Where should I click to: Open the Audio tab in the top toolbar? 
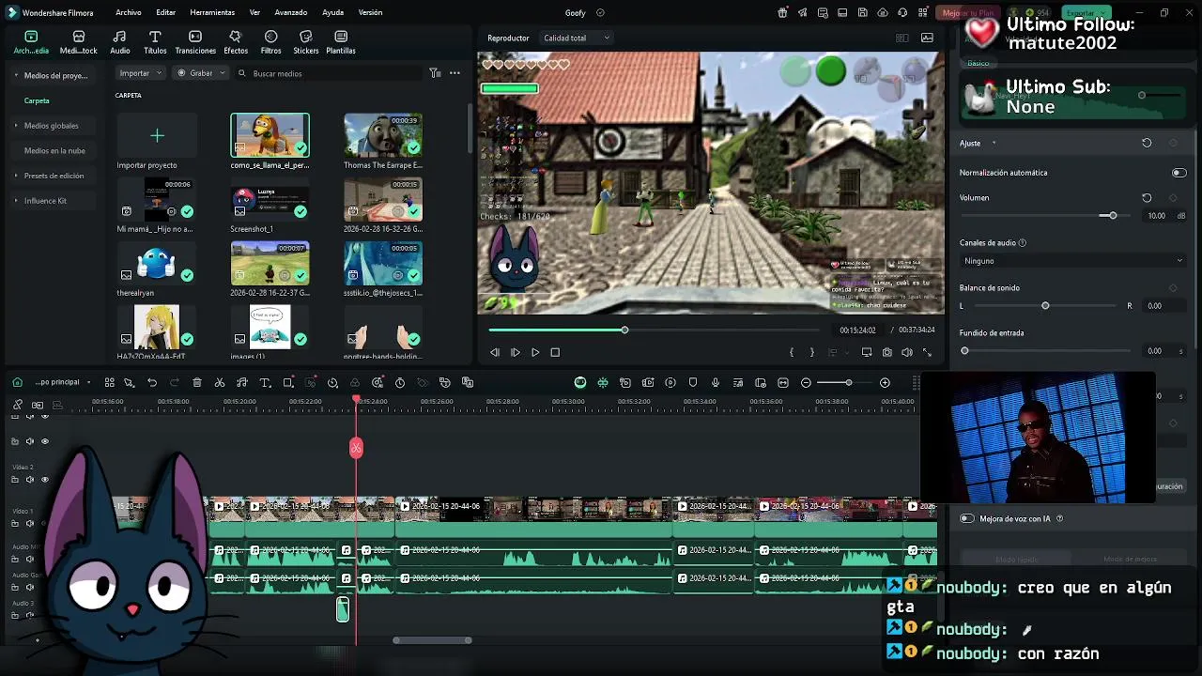click(x=120, y=42)
